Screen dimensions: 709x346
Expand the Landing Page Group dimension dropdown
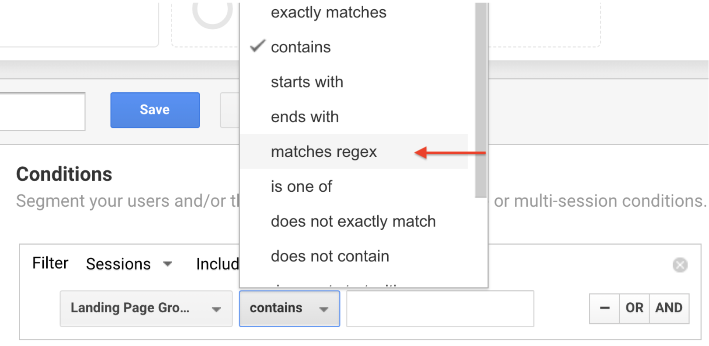coord(146,309)
